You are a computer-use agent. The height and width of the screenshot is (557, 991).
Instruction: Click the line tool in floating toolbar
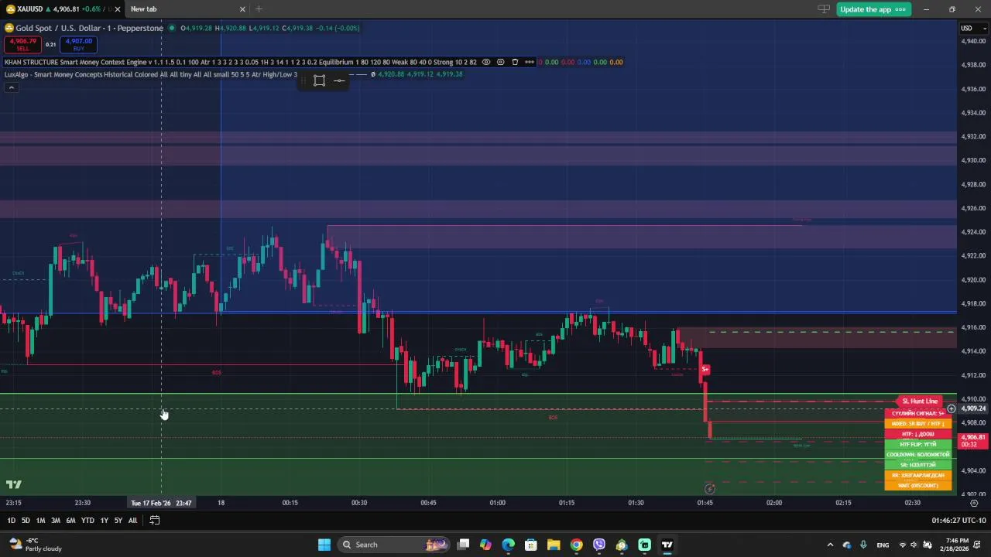(x=339, y=80)
